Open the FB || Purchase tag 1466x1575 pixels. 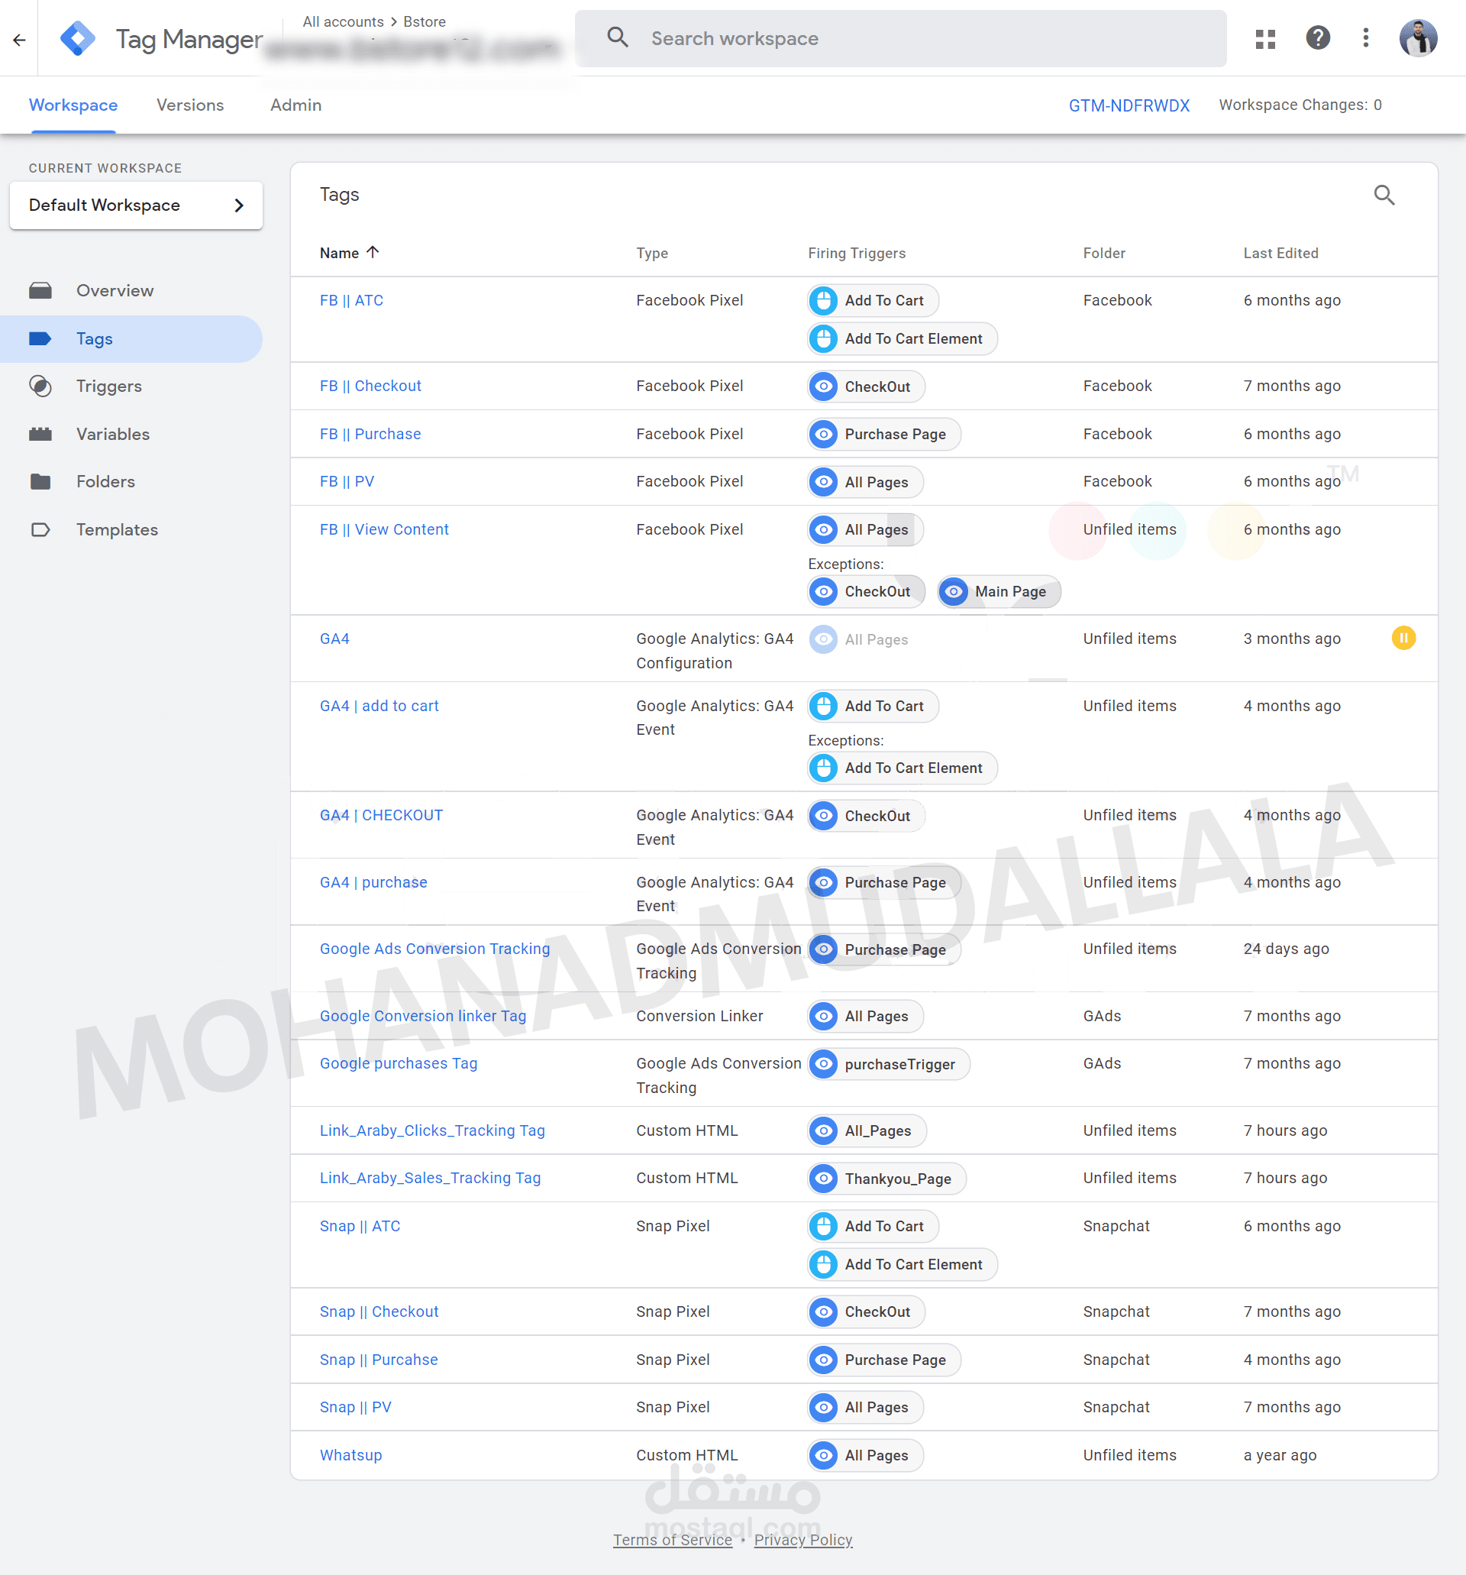370,434
